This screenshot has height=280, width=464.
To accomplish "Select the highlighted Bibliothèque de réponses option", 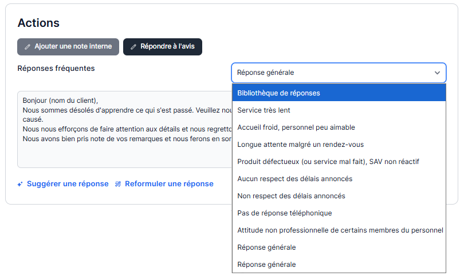I will click(339, 93).
